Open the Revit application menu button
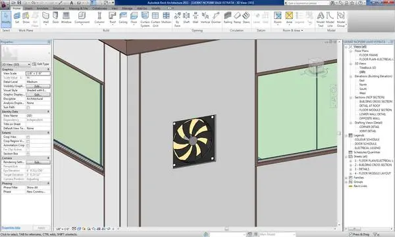395x237 pixels. (x=5, y=5)
